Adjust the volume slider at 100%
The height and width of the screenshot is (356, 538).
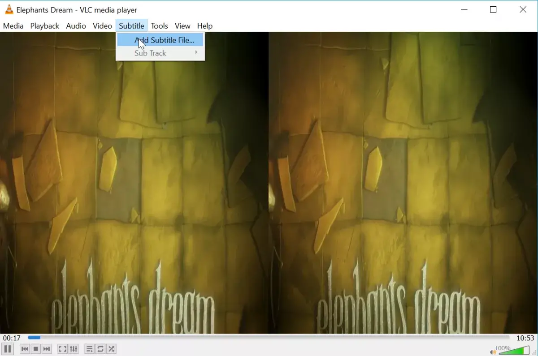tap(514, 350)
